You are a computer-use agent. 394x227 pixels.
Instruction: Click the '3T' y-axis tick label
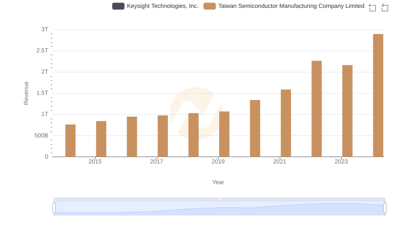[x=45, y=30]
